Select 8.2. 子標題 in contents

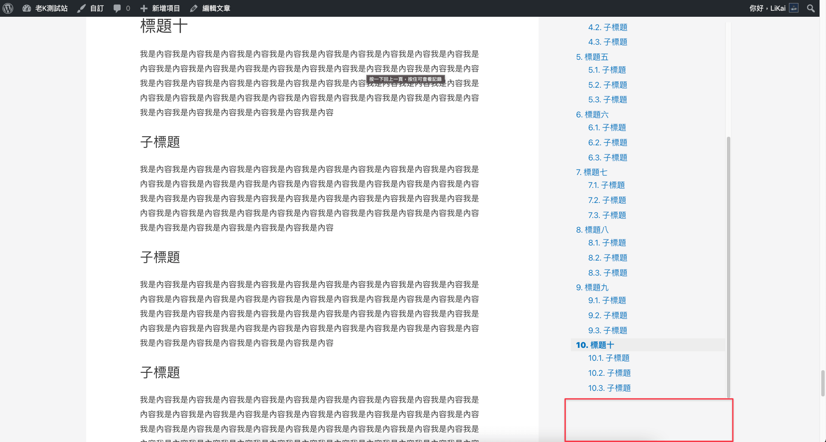608,258
